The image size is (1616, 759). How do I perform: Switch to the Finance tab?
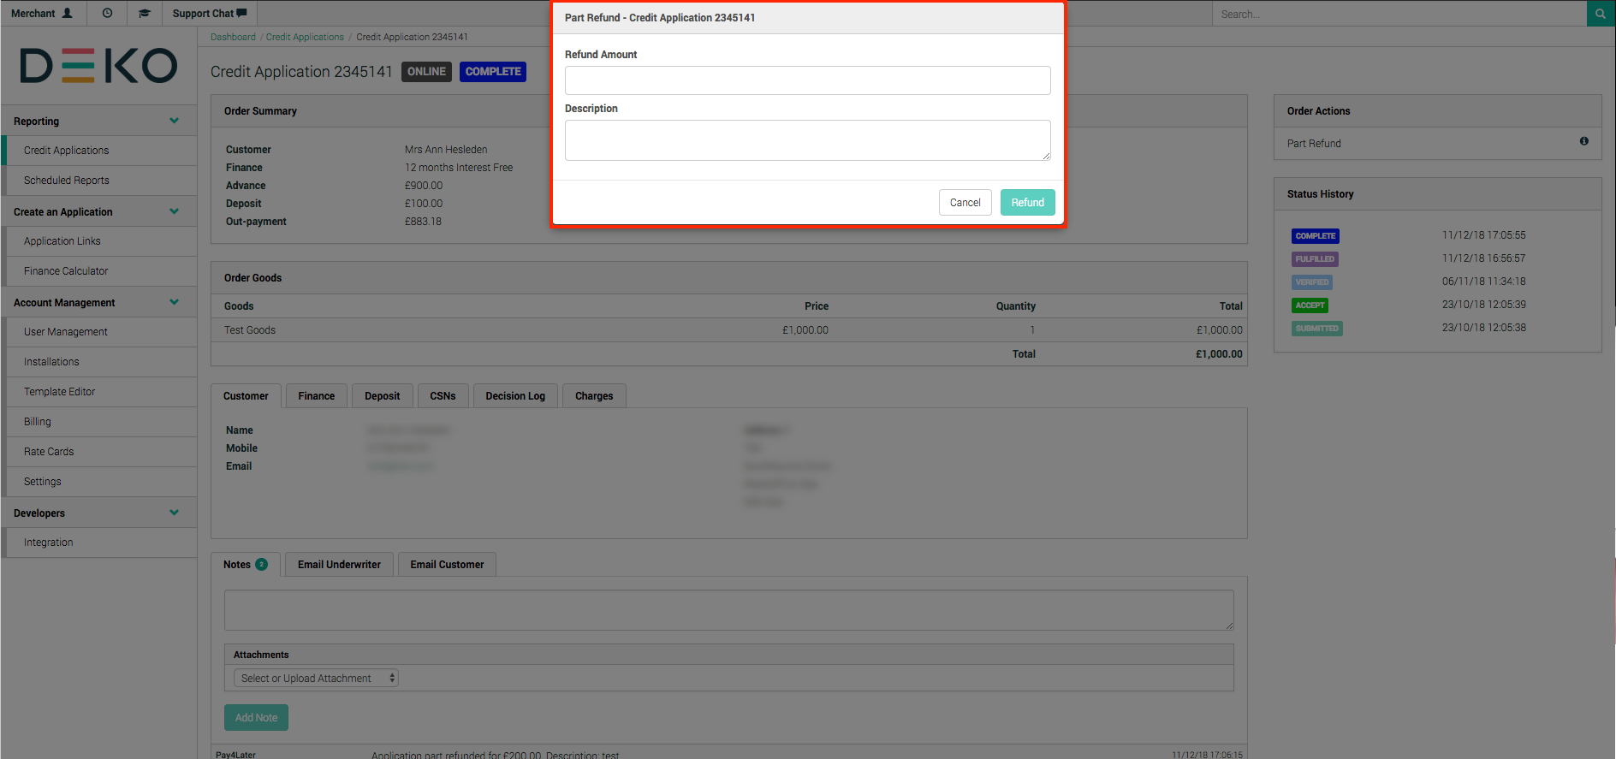(317, 396)
